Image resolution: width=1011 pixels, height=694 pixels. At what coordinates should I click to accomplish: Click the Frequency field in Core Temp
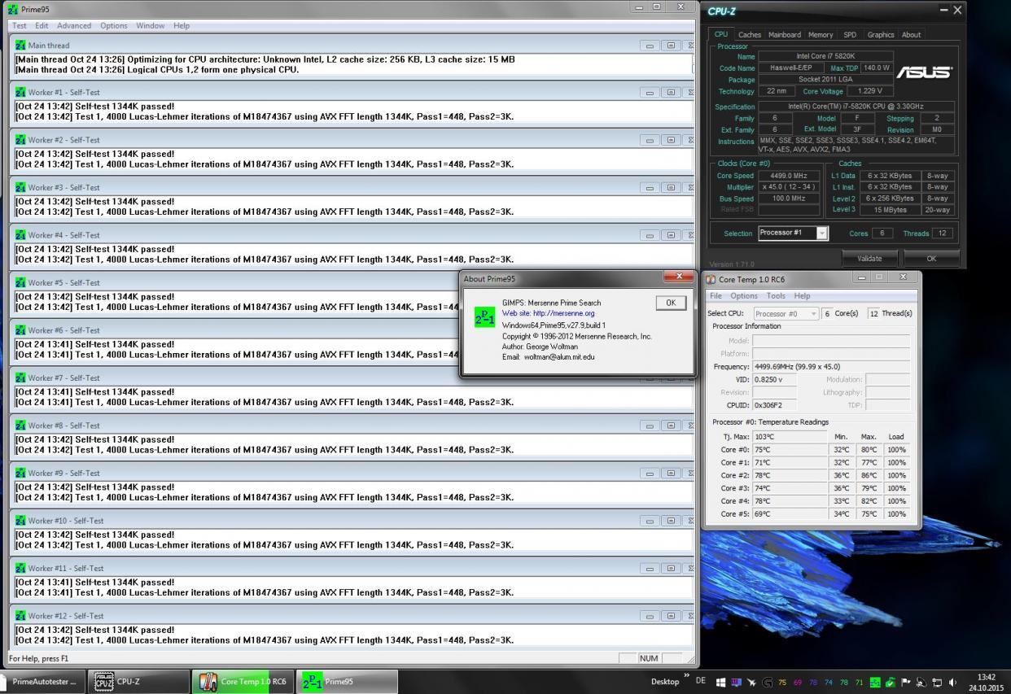click(831, 367)
